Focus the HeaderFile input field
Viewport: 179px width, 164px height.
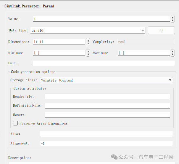107,96
